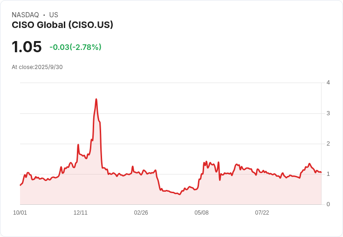Image resolution: width=343 pixels, height=237 pixels.
Task: Select the 0 price axis label
Action: pos(328,204)
